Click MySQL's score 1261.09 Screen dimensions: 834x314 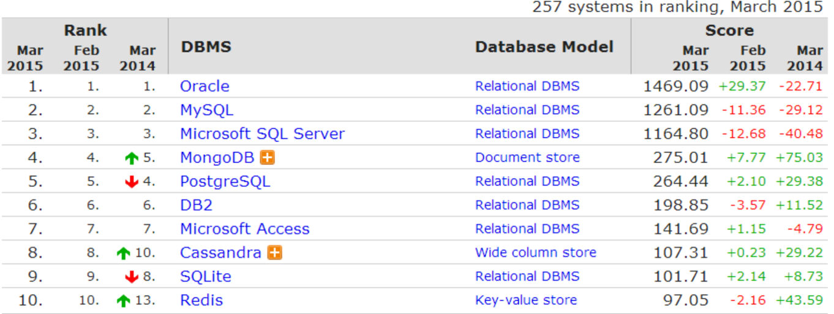tap(675, 110)
